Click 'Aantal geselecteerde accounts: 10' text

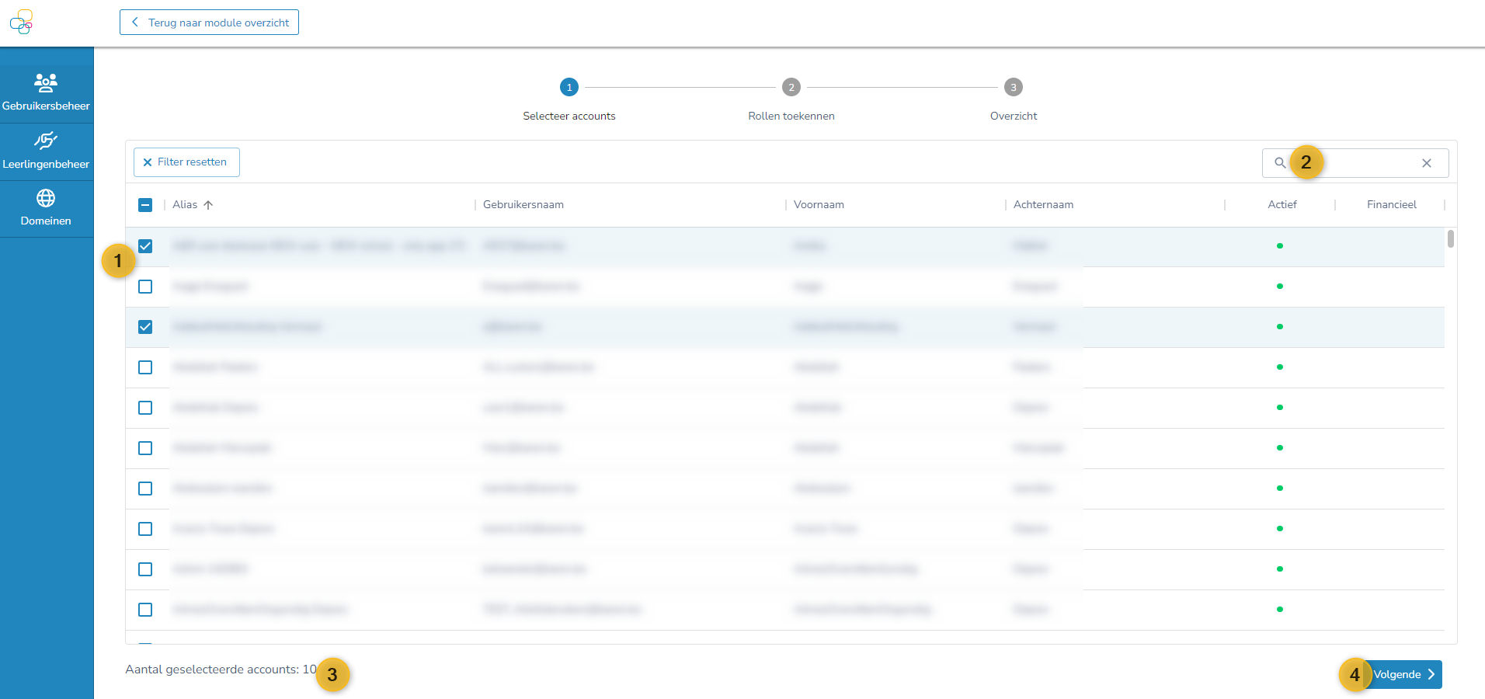221,669
